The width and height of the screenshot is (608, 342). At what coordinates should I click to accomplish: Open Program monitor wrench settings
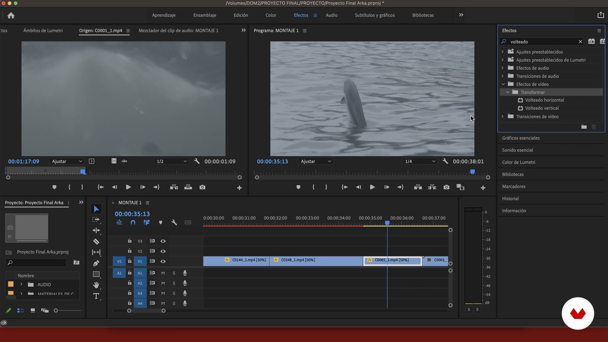445,161
